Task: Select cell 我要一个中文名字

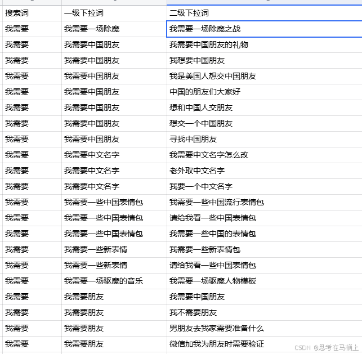Action: click(265, 186)
